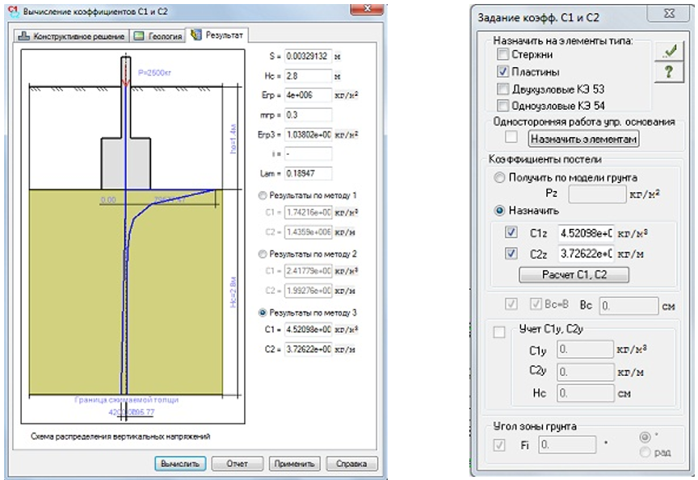Select Результаты по методу 2 radio button
698x480 pixels.
click(x=263, y=254)
